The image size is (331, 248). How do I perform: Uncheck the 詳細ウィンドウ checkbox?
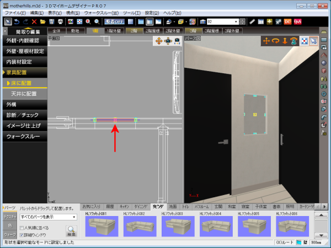pyautogui.click(x=22, y=234)
